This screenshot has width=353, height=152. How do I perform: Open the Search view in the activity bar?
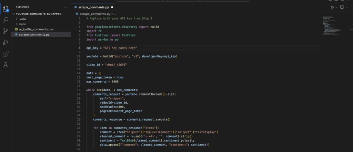[6, 20]
